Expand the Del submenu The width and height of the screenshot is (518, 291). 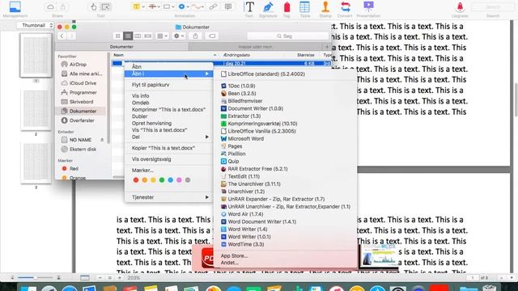(168, 137)
